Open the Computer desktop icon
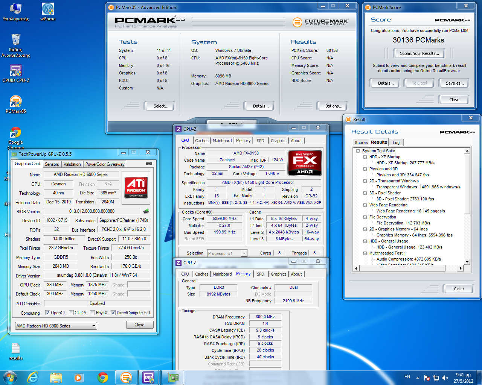This screenshot has height=385, width=482. [x=16, y=12]
